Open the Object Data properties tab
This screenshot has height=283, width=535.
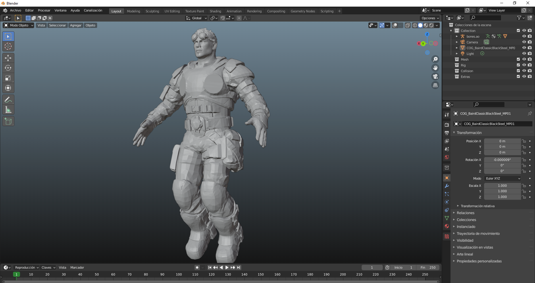click(447, 218)
